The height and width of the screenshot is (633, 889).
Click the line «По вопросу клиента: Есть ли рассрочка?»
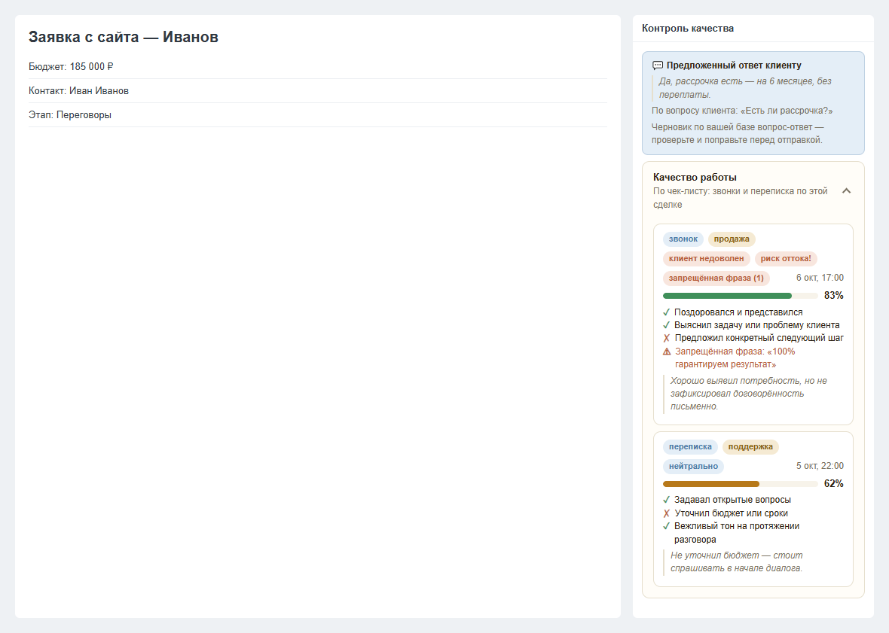coord(742,111)
